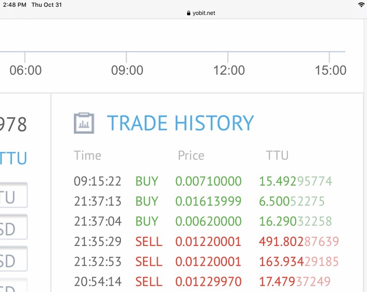
Task: Tap the lock icon beside yobit.net
Action: 189,13
